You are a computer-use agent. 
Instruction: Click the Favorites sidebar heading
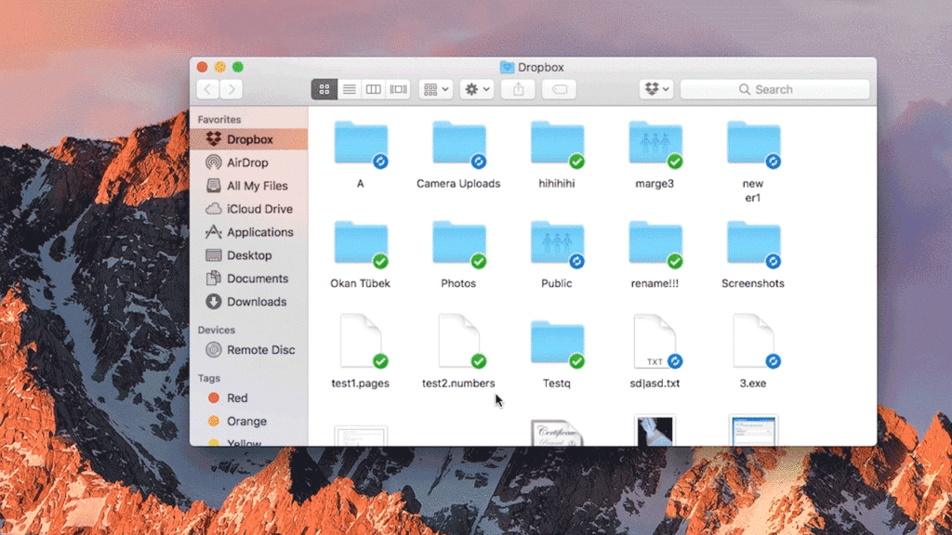point(219,120)
